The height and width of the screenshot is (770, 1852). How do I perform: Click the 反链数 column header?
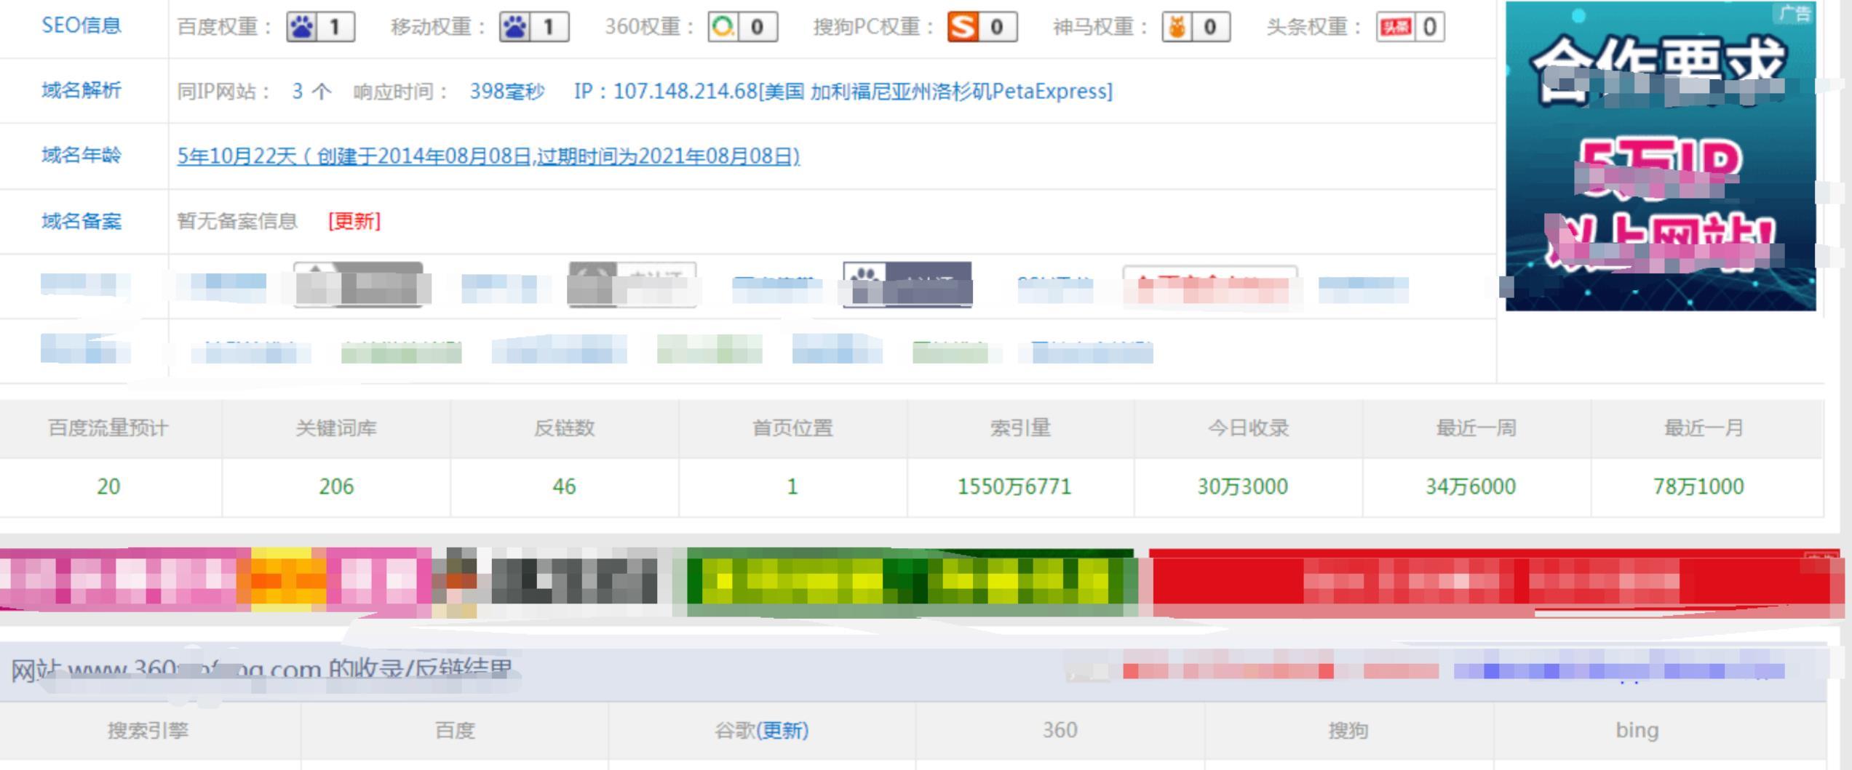tap(564, 428)
